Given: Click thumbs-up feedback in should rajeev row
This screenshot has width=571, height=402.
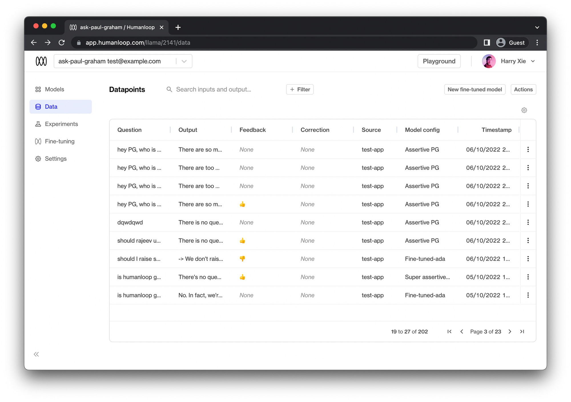Looking at the screenshot, I should tap(242, 241).
